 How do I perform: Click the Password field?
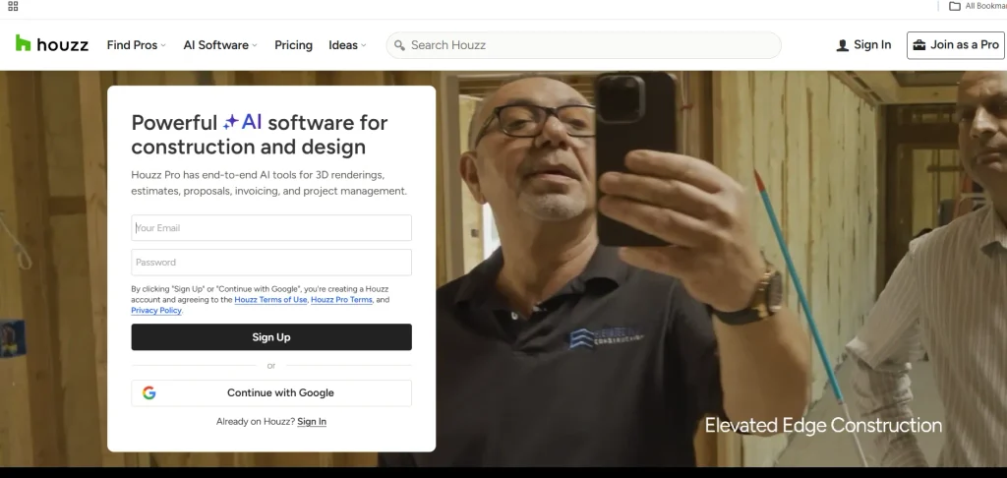coord(271,263)
